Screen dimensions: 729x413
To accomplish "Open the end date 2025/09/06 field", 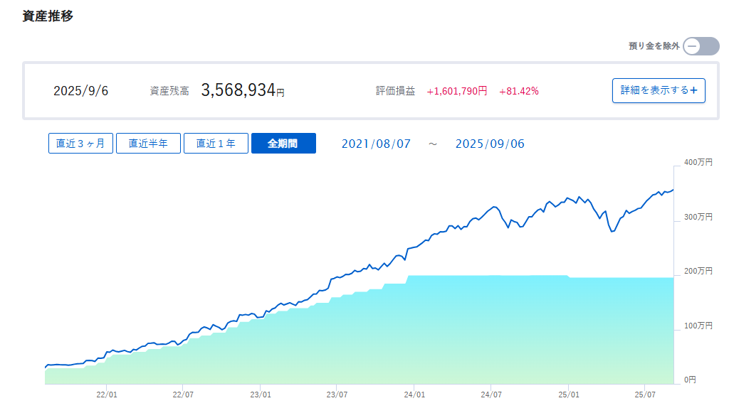I will pyautogui.click(x=490, y=144).
